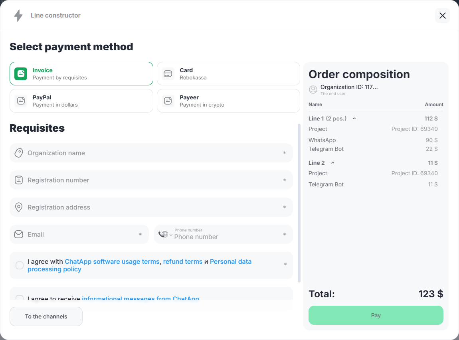459x340 pixels.
Task: Click the envelope icon in Email field
Action: point(19,234)
